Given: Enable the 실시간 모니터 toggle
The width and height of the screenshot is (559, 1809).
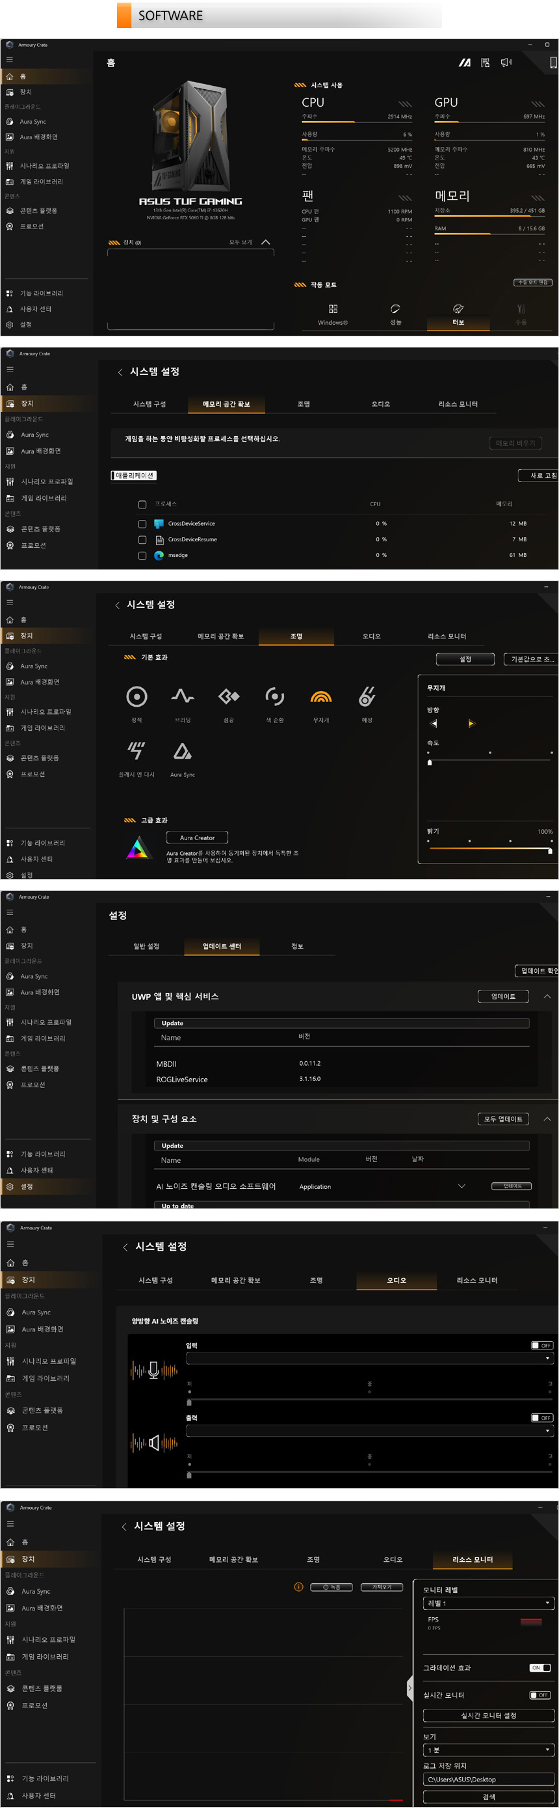Looking at the screenshot, I should tap(539, 1694).
